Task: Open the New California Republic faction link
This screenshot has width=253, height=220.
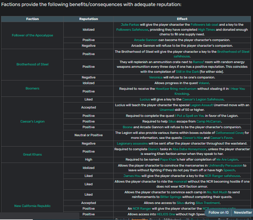Action: point(32,206)
